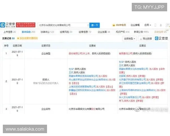Screen dimensions: 170x136
Task: Click the SVIP会员 crown icon
Action: tap(114, 25)
